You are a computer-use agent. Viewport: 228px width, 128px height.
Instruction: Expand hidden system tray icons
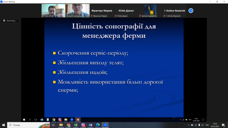188,125
